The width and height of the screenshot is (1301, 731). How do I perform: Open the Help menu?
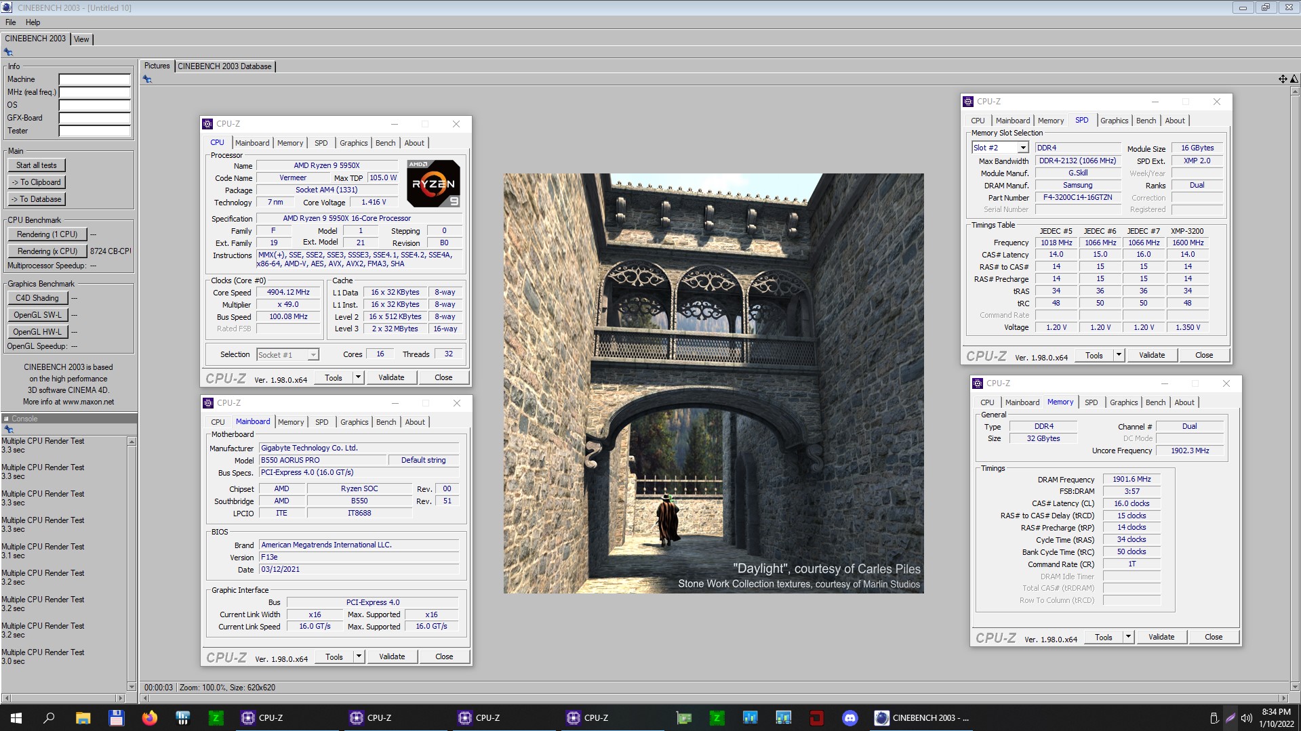[x=33, y=22]
